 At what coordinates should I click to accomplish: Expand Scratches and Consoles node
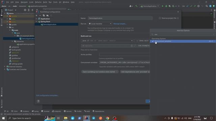[5, 70]
